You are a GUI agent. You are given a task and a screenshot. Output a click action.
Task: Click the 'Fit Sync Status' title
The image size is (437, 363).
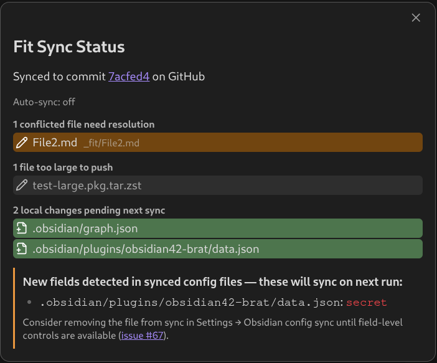tap(69, 47)
